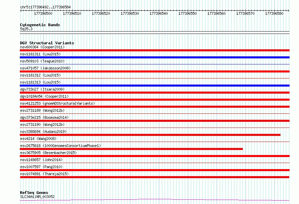
Task: Open nsv509103 (Teague2010) variant
Action: pyautogui.click(x=42, y=61)
